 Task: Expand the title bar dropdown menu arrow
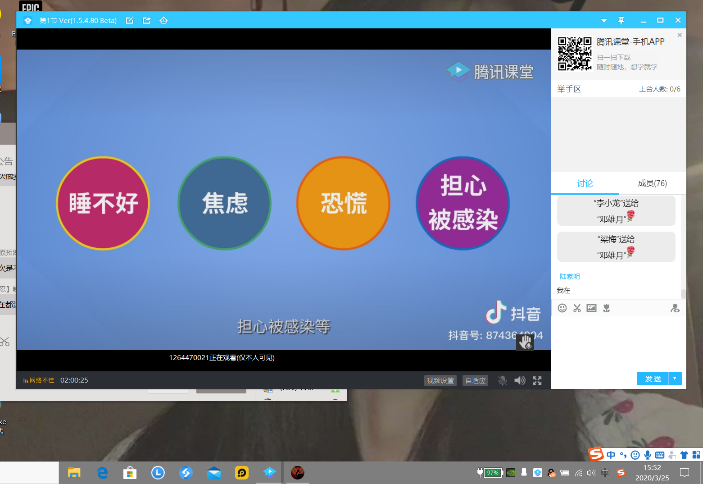(x=604, y=21)
